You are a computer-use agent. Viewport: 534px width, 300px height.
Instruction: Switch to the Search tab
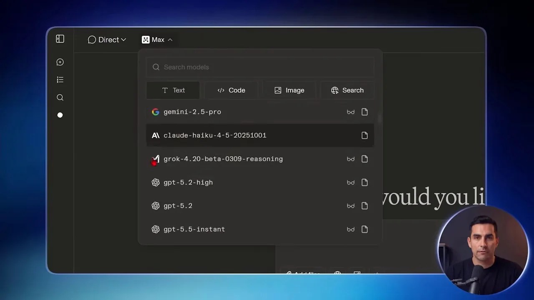point(347,90)
